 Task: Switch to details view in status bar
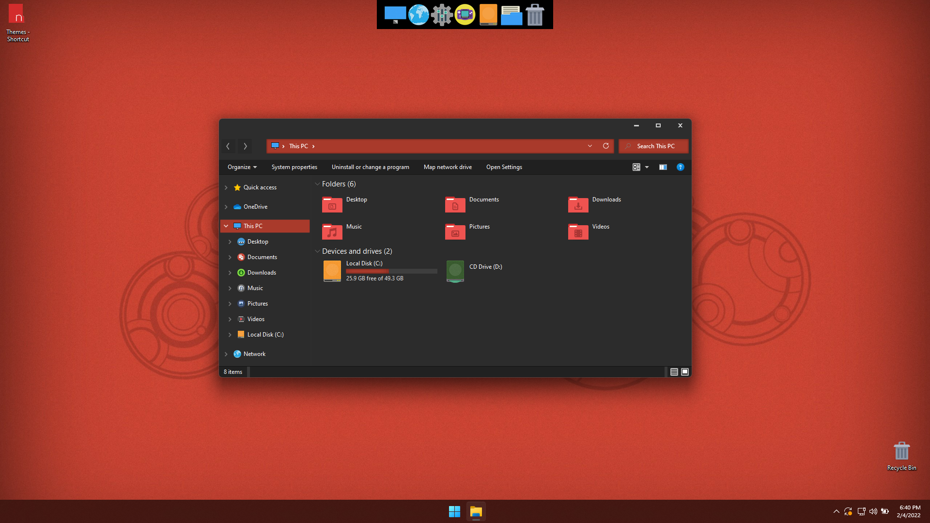[x=674, y=372]
